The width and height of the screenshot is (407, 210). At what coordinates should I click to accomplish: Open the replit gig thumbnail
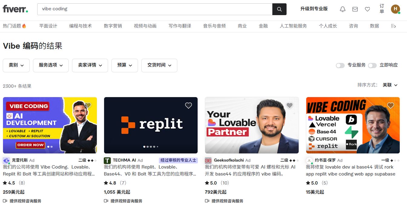click(151, 125)
